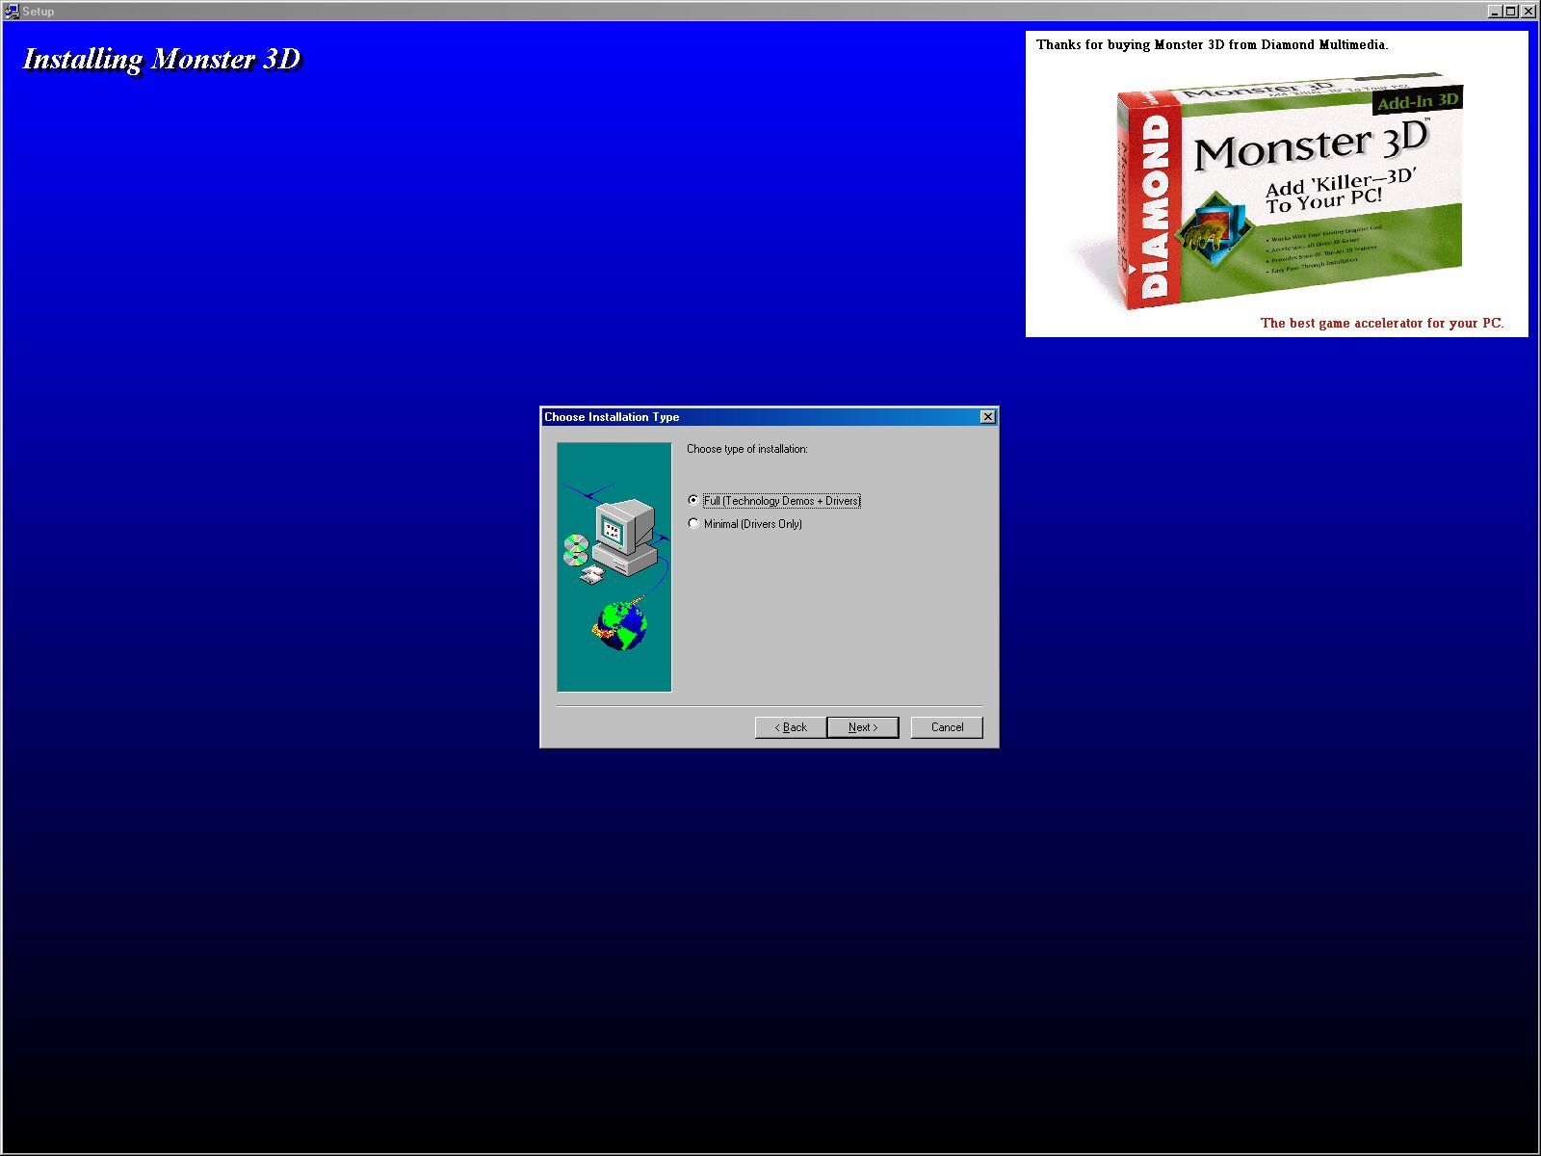Click "Choose type of installation:" label
Screen dimensions: 1541x1156
pyautogui.click(x=747, y=449)
